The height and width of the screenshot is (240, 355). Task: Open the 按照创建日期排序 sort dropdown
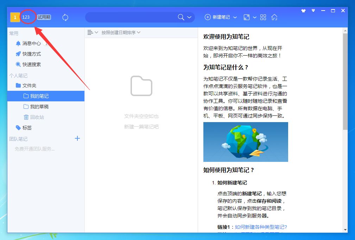(x=120, y=32)
